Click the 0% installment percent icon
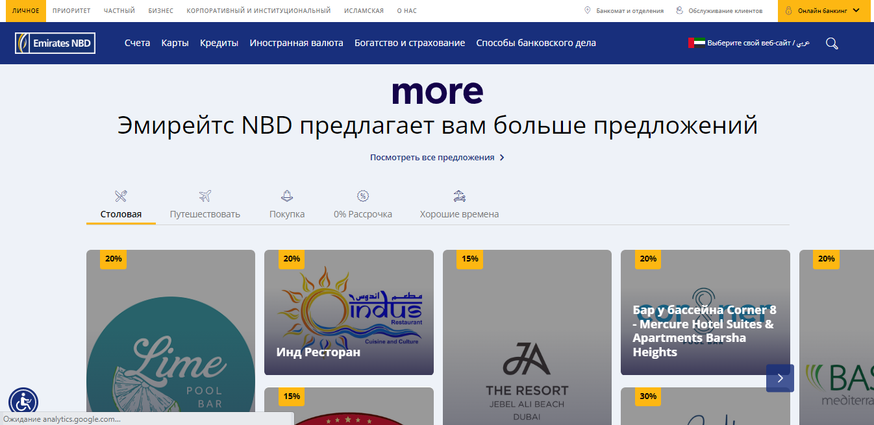The height and width of the screenshot is (425, 874). [x=363, y=196]
